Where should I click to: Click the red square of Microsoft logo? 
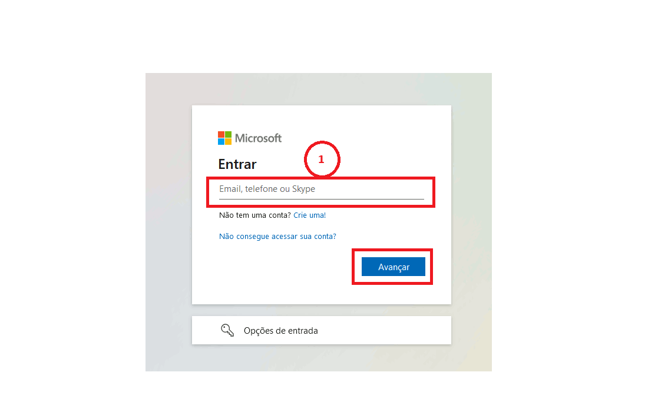tap(221, 135)
